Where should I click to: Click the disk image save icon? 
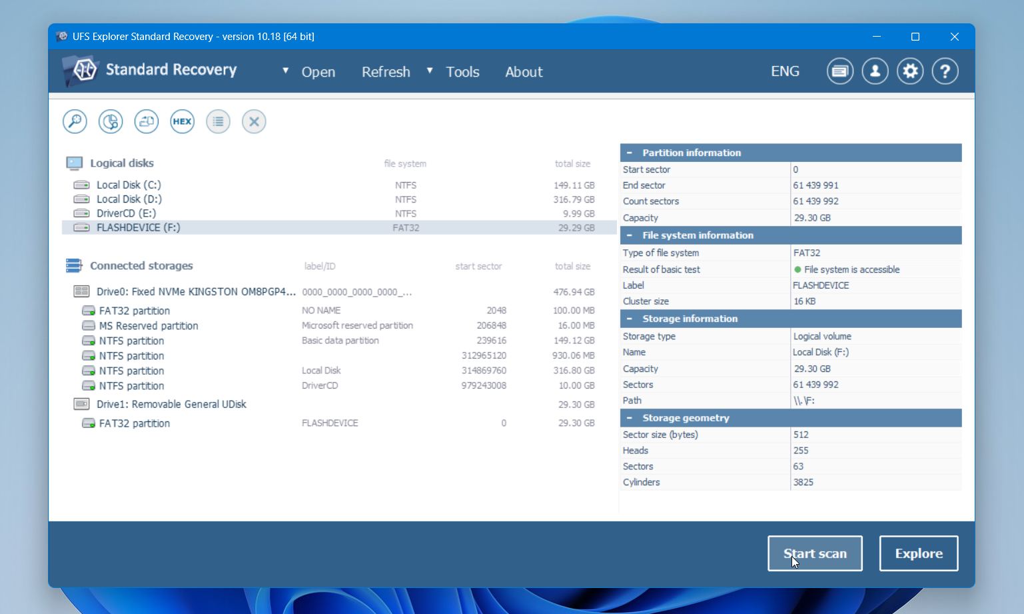point(147,121)
